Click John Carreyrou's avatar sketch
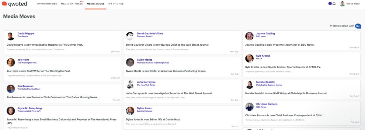365x130 pixels. 130,84
